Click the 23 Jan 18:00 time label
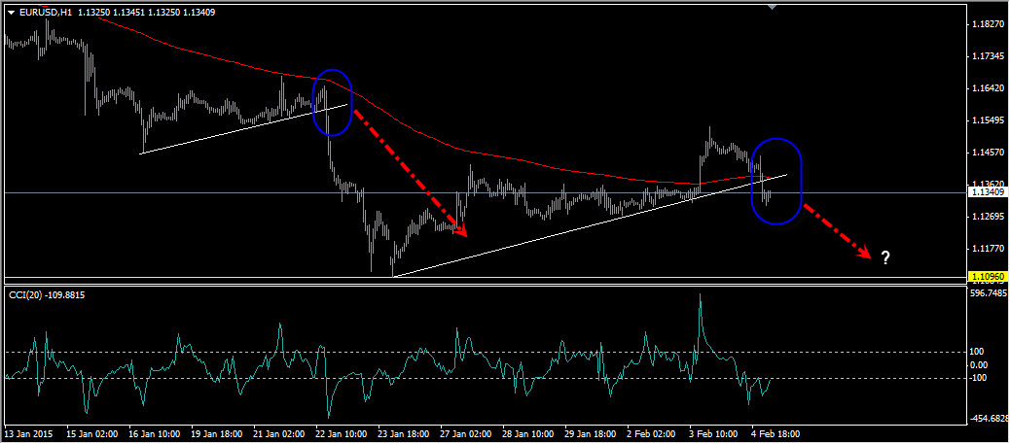Screen dimensions: 1010x444 [x=404, y=433]
